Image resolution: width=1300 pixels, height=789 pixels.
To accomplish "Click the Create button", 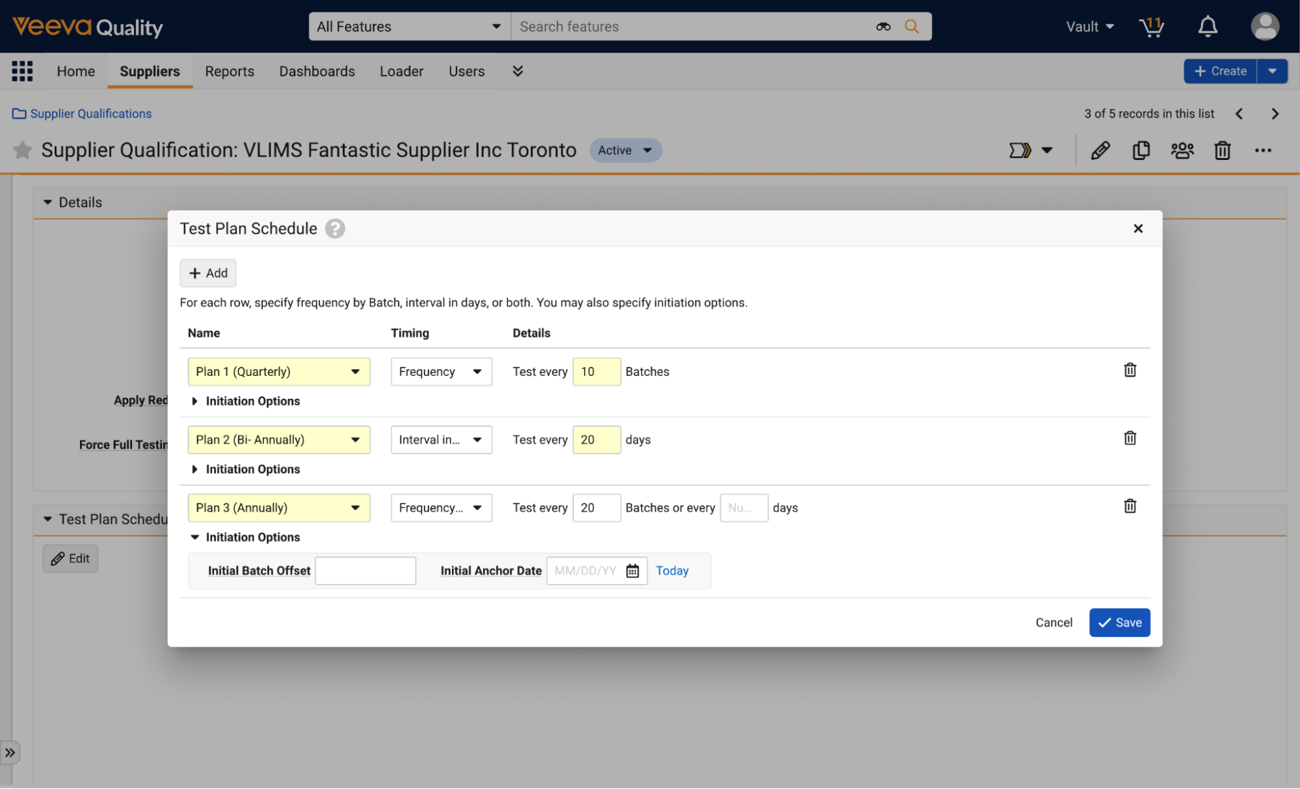I will coord(1220,71).
